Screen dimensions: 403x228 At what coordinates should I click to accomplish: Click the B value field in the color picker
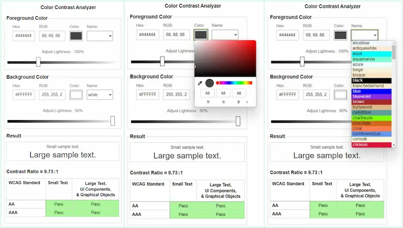pyautogui.click(x=239, y=93)
